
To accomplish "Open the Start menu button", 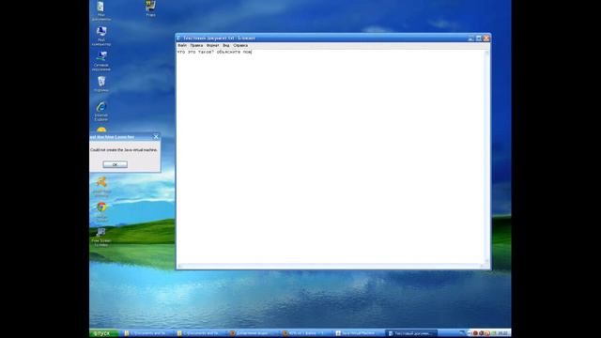I will click(104, 333).
